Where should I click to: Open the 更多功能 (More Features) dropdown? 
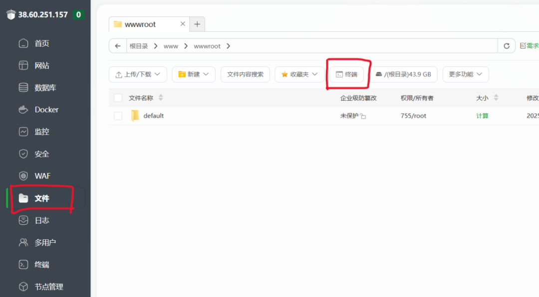[x=465, y=74]
